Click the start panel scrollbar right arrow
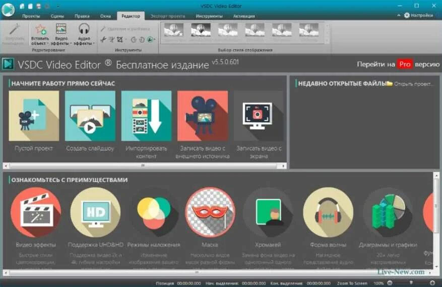This screenshot has height=287, width=442. 283,166
